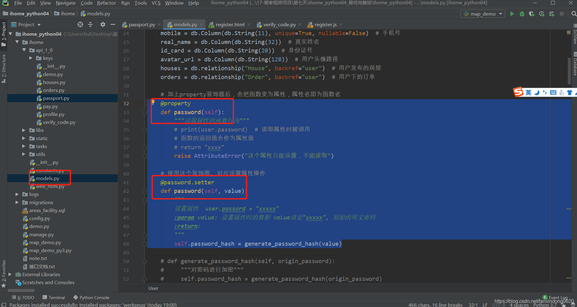Collapse the api_1_0 folder
577x307 pixels.
(x=24, y=50)
